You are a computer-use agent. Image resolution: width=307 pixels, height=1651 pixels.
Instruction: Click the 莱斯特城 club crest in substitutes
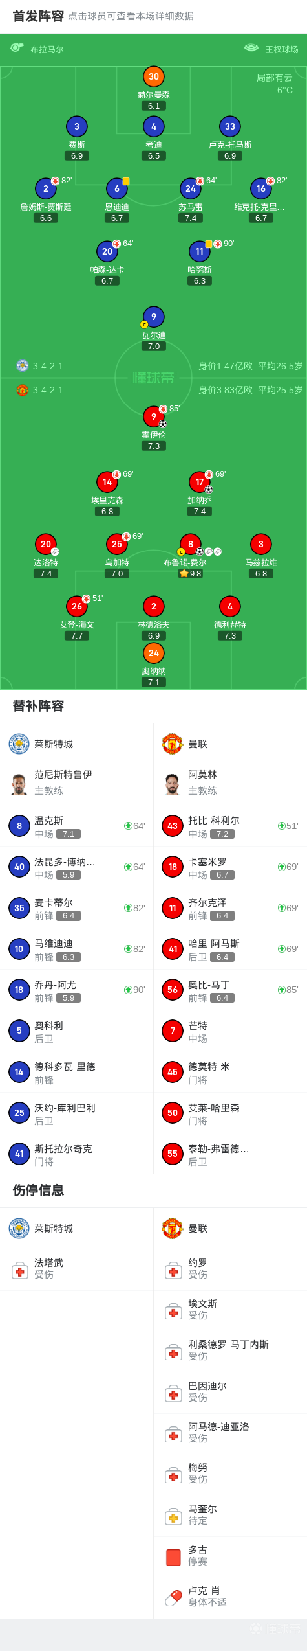pyautogui.click(x=19, y=744)
